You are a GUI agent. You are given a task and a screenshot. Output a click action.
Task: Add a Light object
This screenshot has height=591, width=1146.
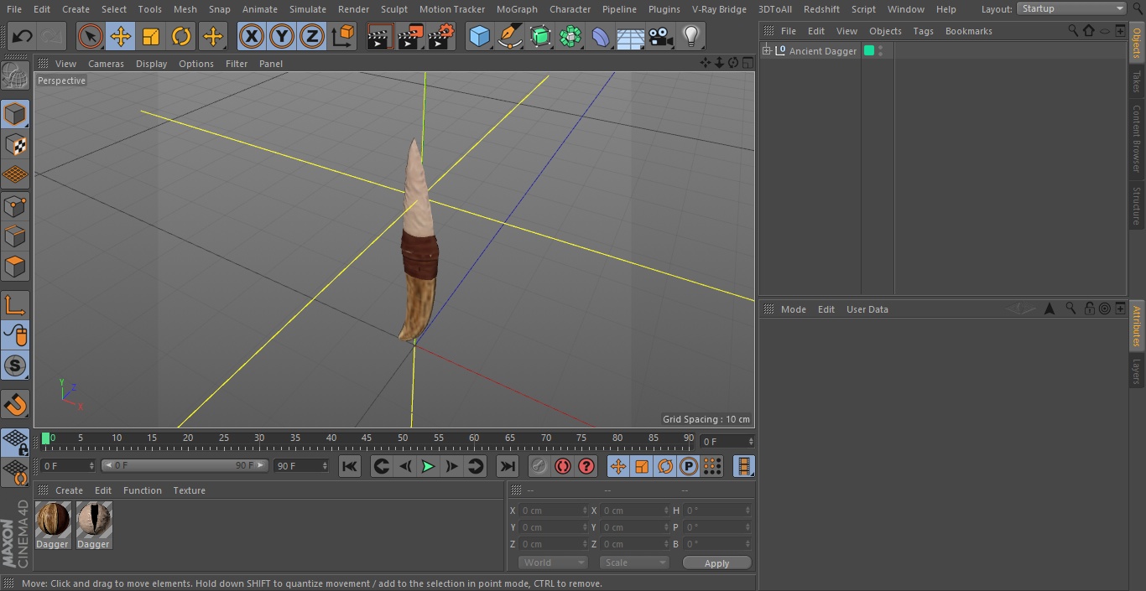[690, 36]
